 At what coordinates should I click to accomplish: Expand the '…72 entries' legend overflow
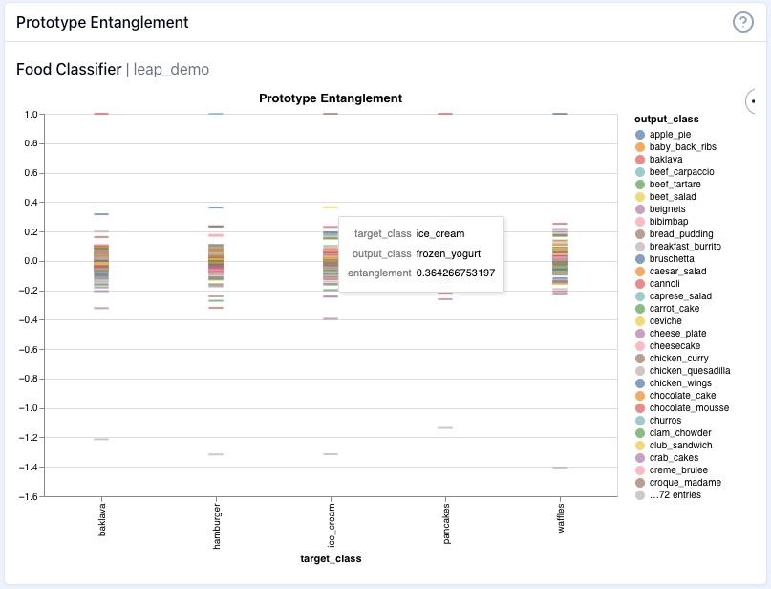[x=675, y=495]
